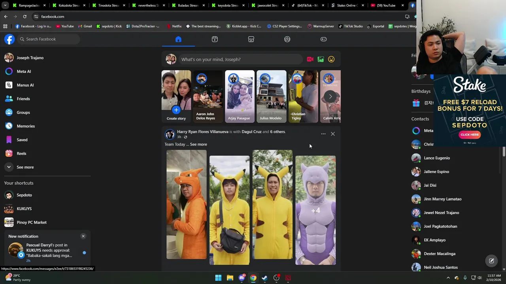506x284 pixels.
Task: Reload the page in browser
Action: point(25,17)
